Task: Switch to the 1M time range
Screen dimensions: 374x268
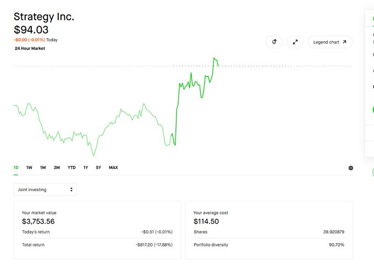Action: (x=43, y=168)
